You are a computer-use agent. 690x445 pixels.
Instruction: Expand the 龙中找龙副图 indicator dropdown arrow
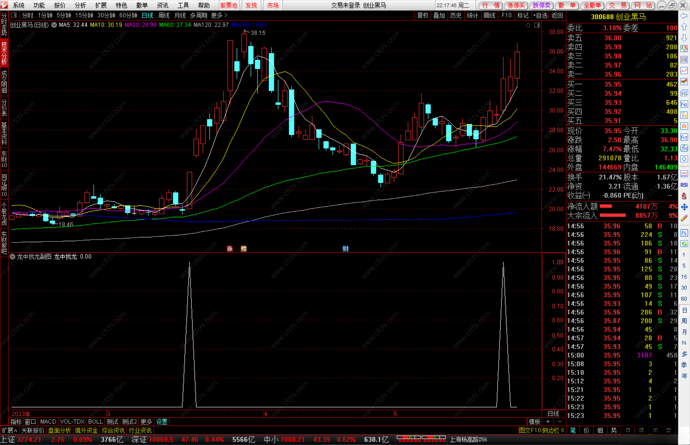pos(12,256)
